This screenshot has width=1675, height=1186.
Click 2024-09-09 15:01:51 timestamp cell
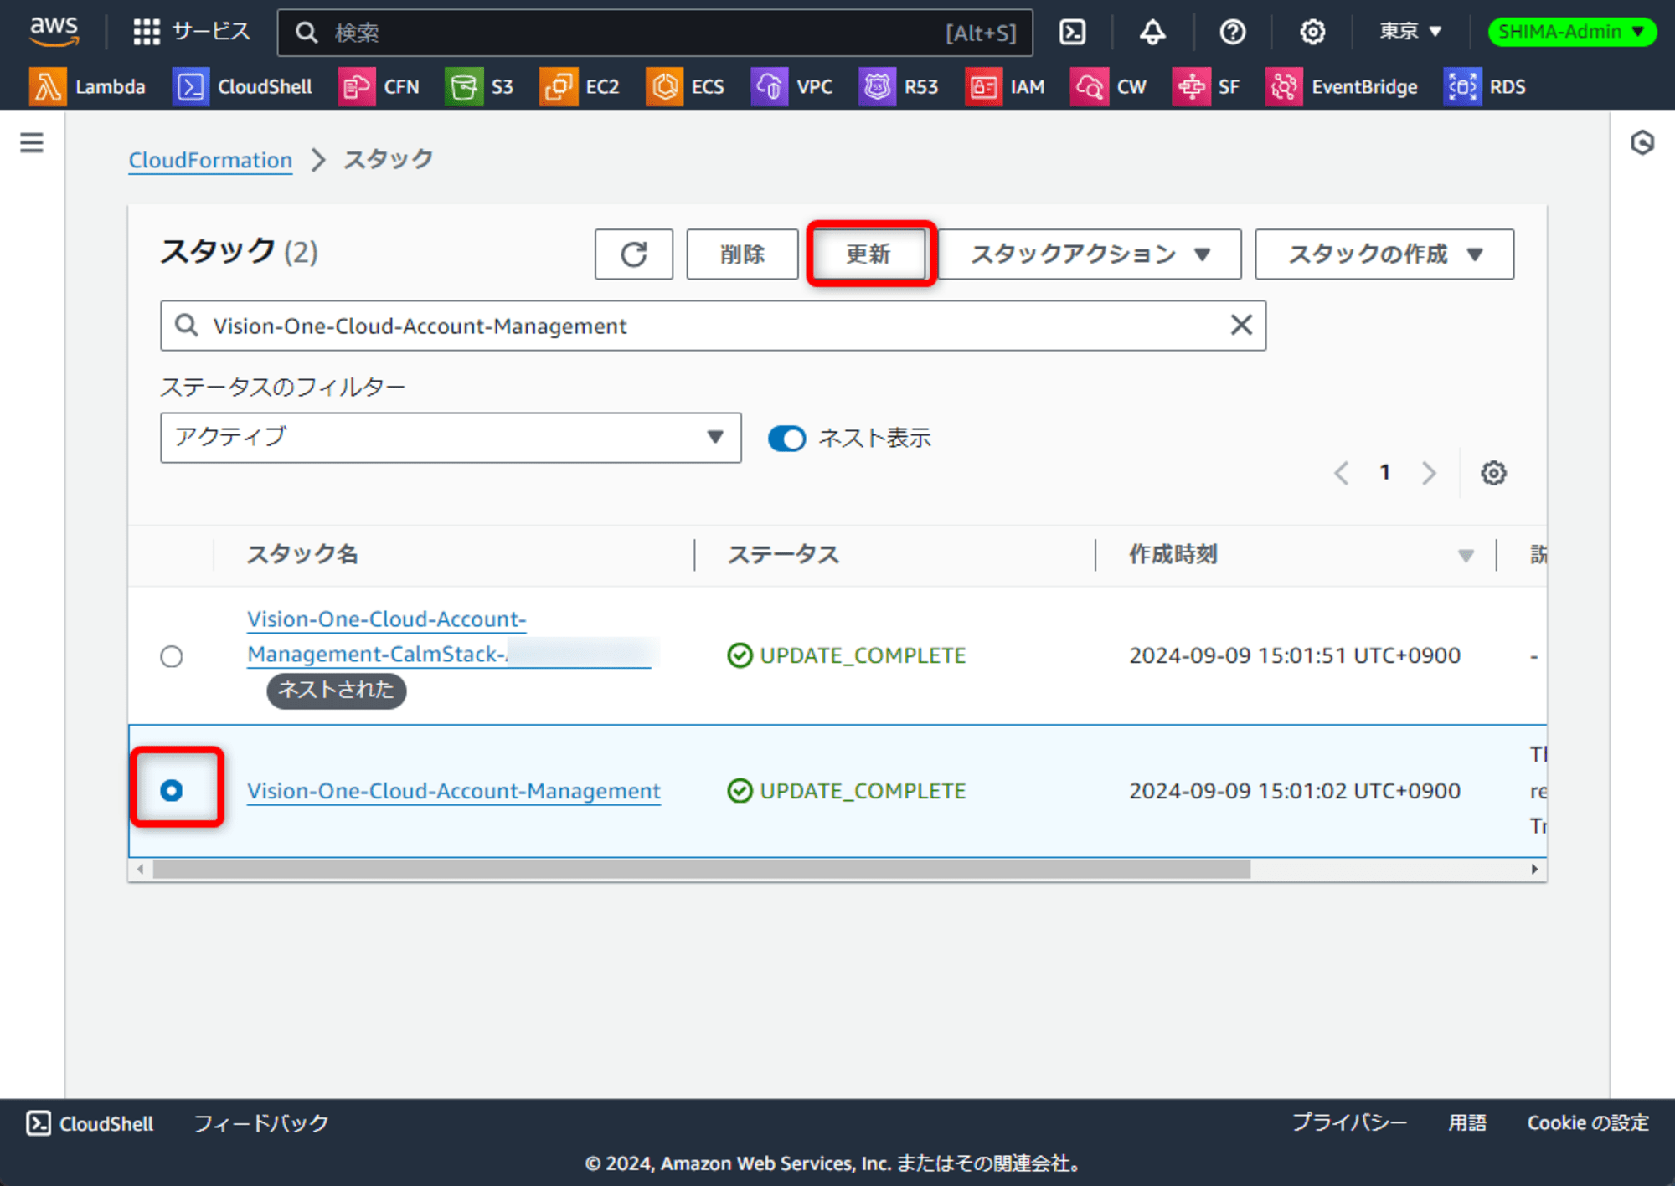point(1295,655)
